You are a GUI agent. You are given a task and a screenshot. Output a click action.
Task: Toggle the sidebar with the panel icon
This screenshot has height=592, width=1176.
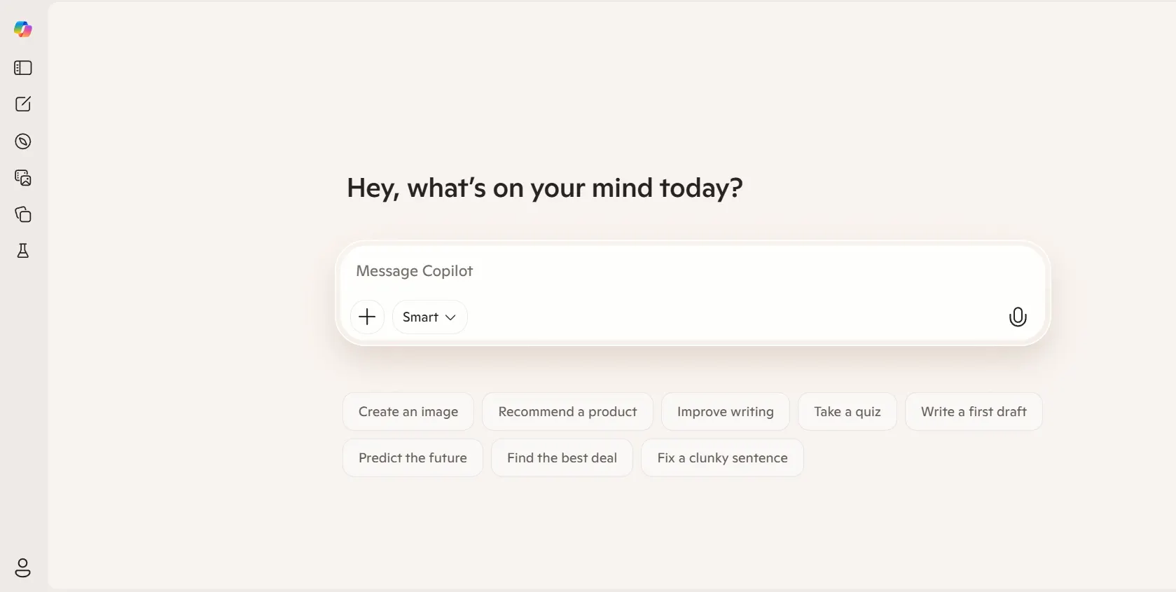tap(22, 68)
